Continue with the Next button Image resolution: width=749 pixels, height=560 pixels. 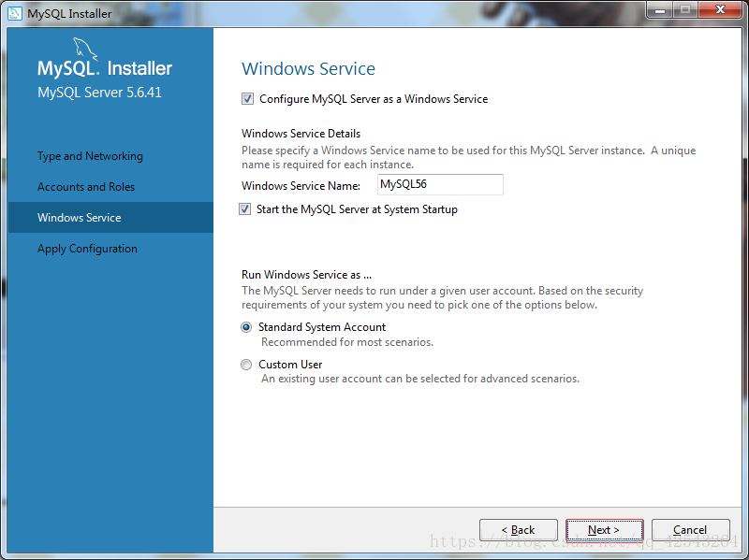(x=604, y=530)
